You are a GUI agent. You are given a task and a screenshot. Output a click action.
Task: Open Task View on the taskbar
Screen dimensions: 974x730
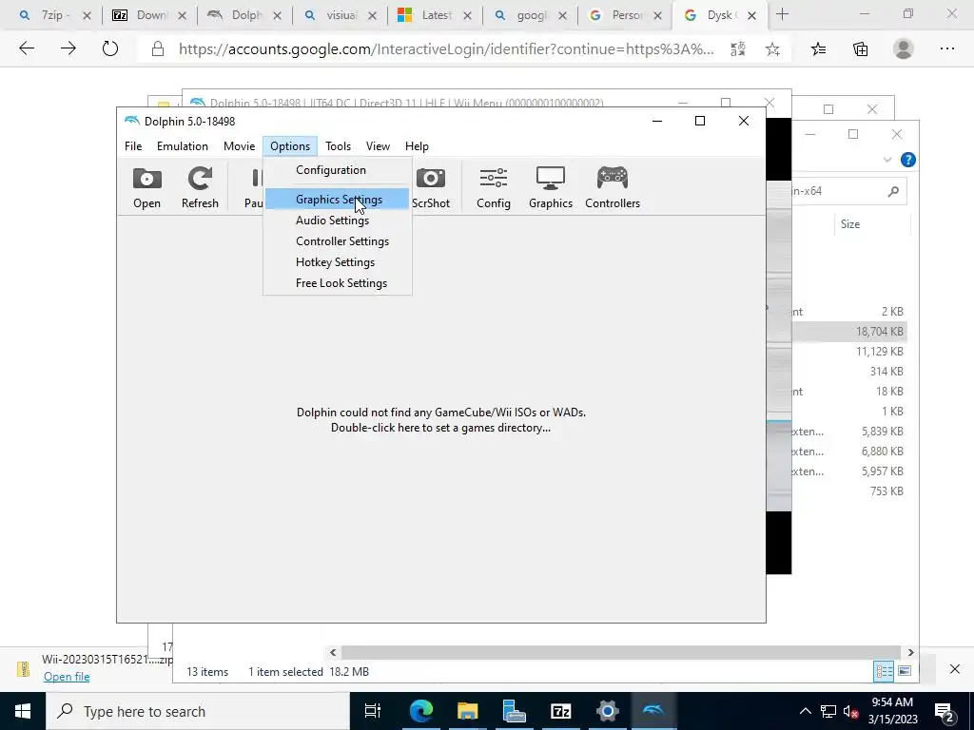tap(373, 711)
